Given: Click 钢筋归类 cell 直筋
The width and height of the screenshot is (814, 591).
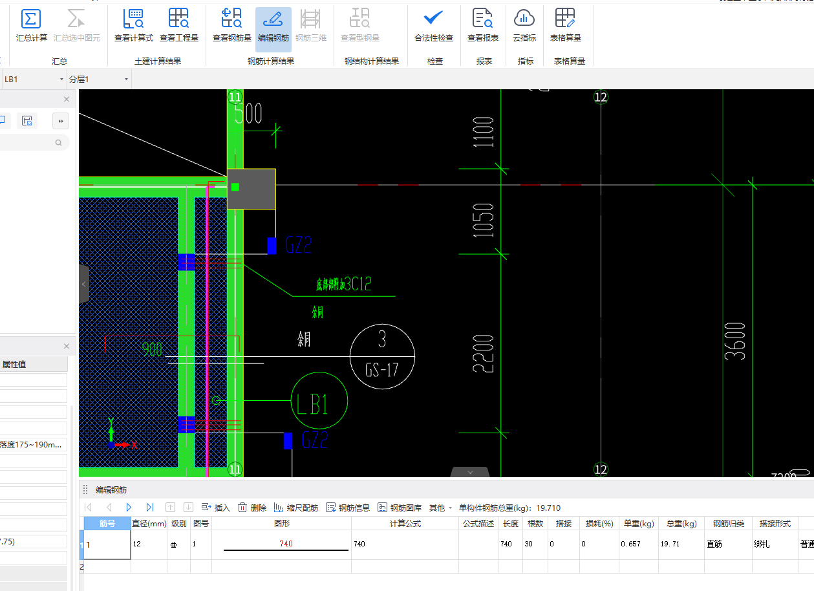Looking at the screenshot, I should pos(729,544).
